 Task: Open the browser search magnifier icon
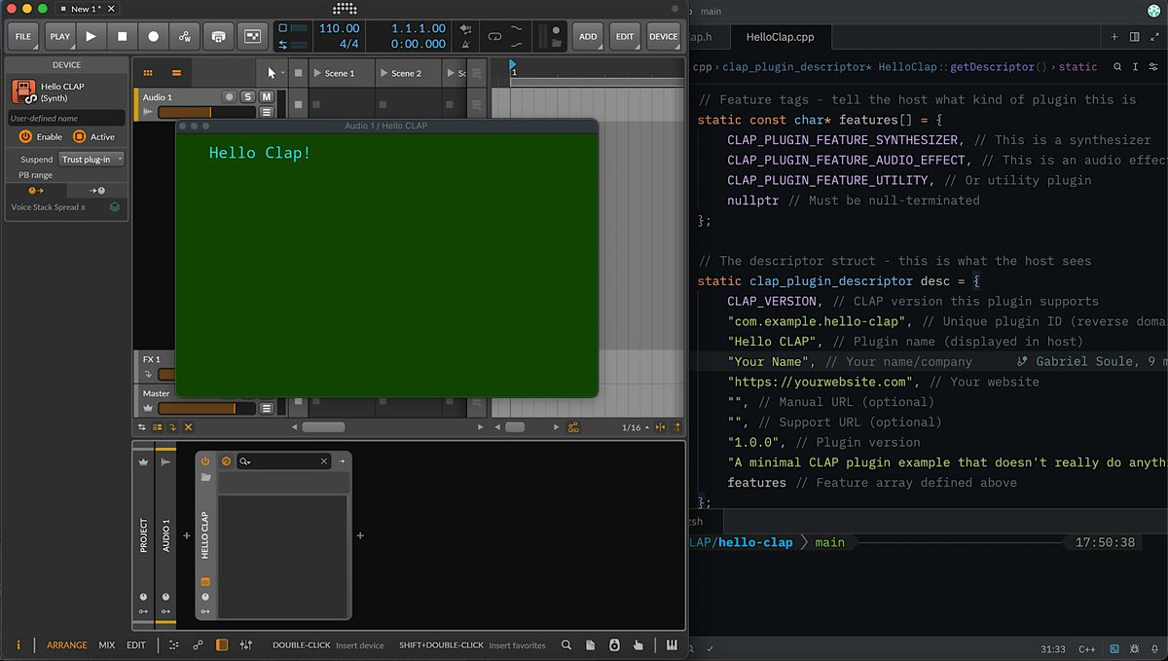tap(566, 644)
